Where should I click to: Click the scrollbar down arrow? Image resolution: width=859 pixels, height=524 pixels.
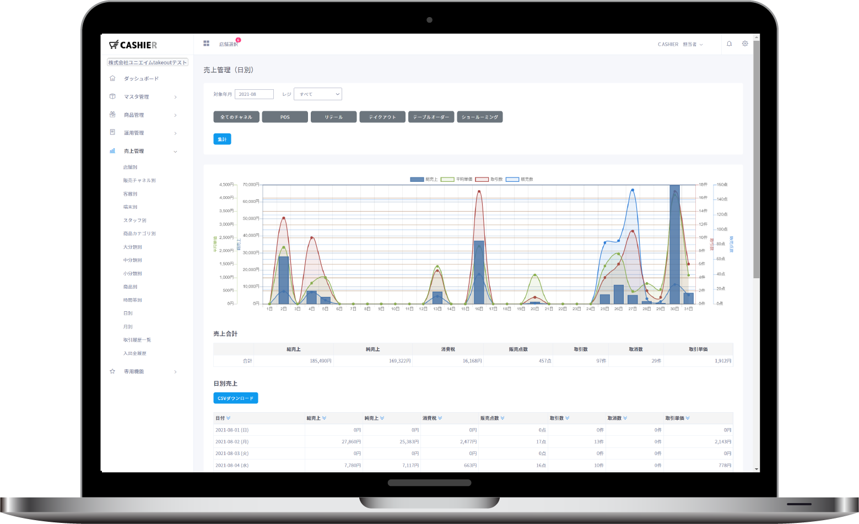757,469
